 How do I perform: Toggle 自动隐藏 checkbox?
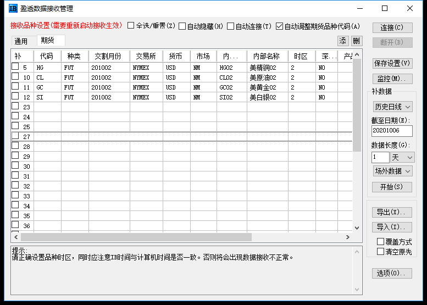tap(182, 26)
